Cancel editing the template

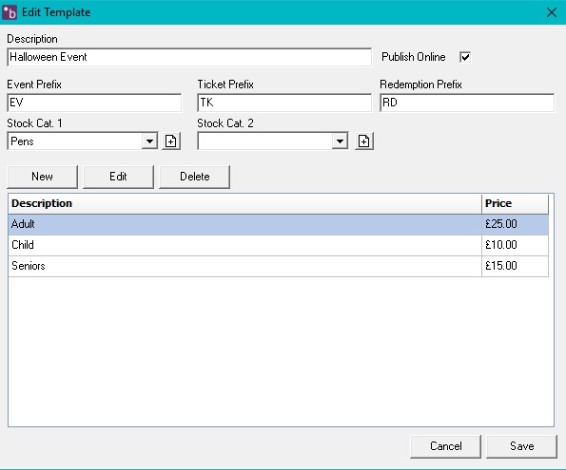click(x=445, y=446)
